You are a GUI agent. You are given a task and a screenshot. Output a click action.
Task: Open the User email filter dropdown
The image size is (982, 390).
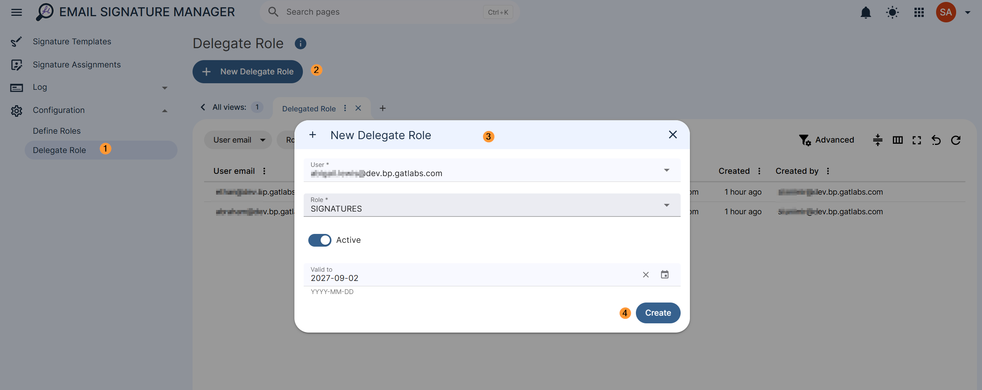pyautogui.click(x=238, y=140)
